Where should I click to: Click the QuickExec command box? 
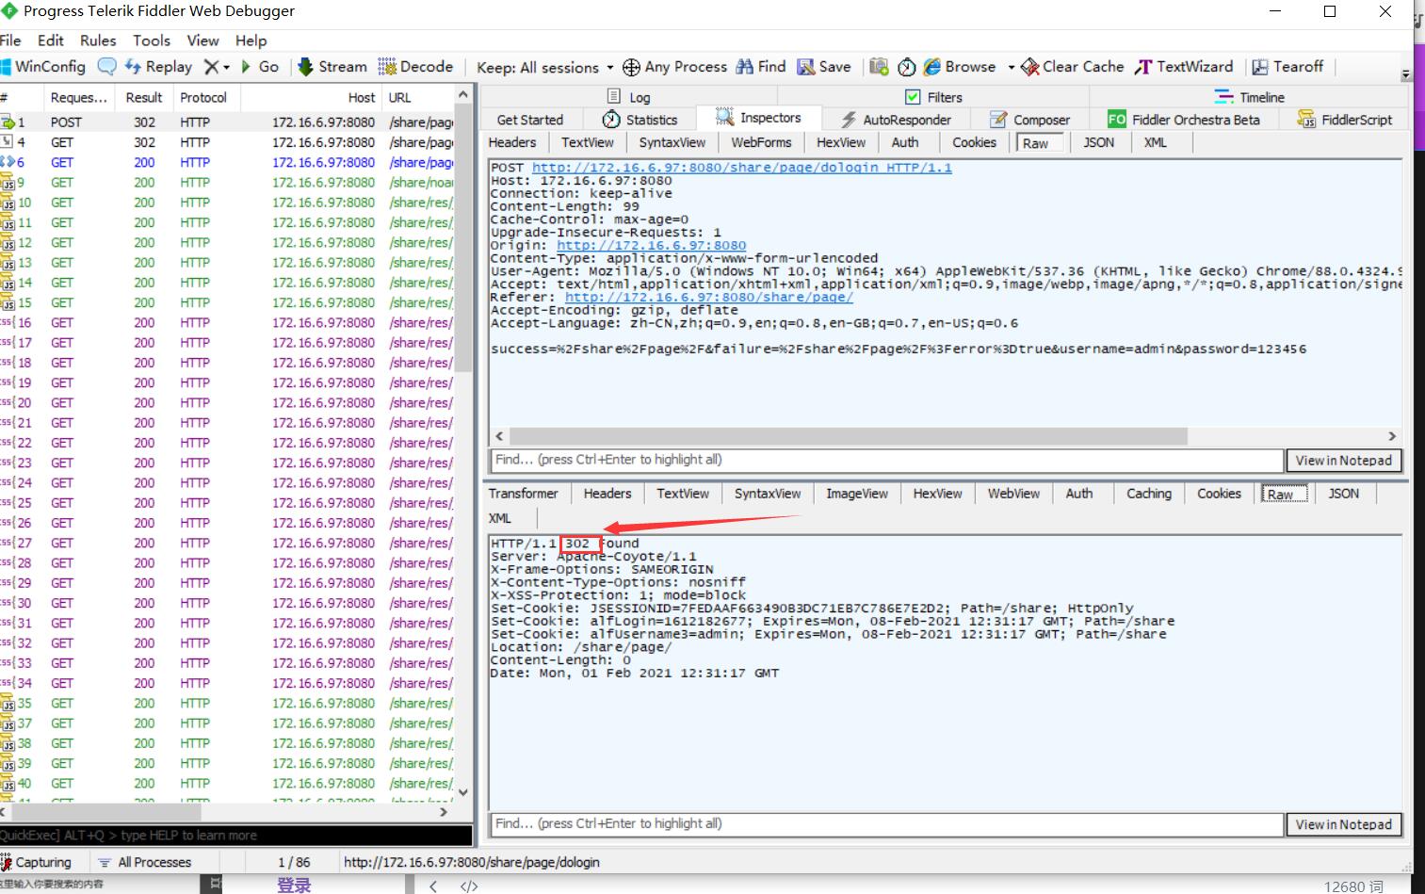coord(235,836)
